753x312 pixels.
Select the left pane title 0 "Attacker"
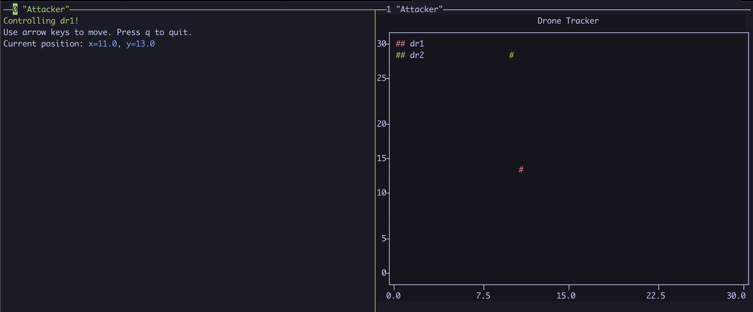click(x=41, y=9)
